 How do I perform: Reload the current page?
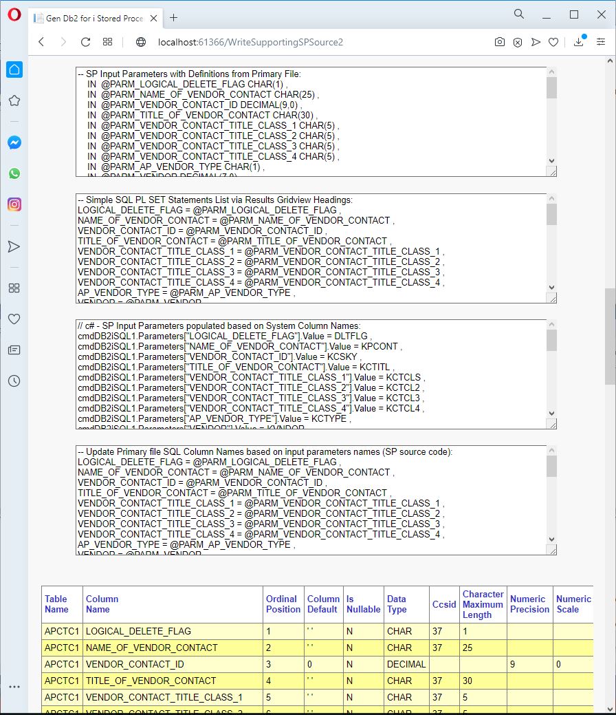(85, 42)
